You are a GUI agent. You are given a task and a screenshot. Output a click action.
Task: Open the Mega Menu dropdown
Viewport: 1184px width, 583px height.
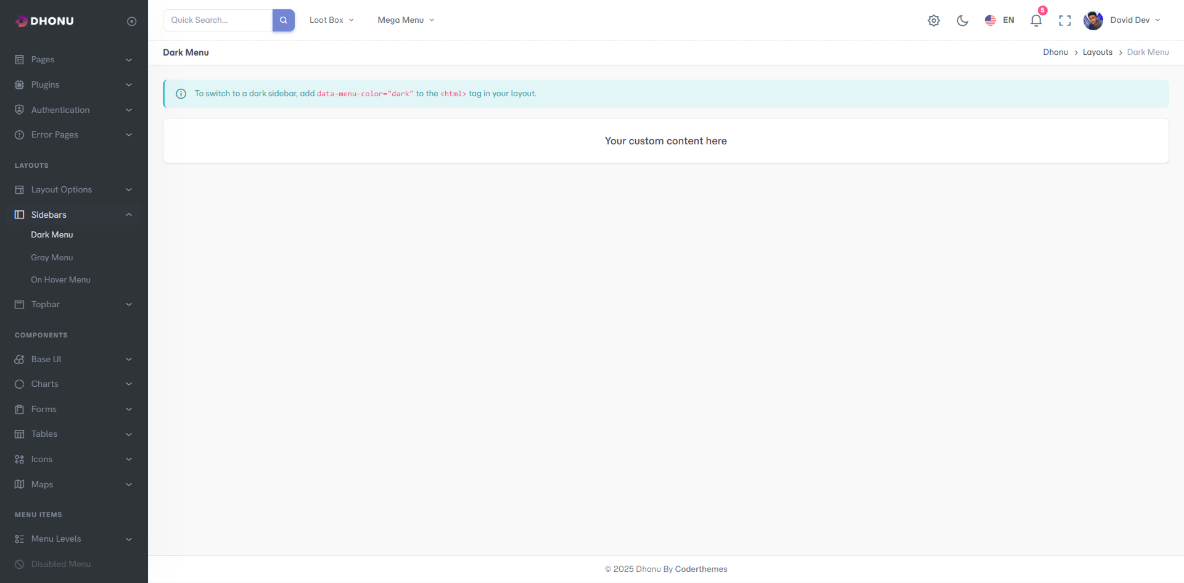pyautogui.click(x=406, y=20)
